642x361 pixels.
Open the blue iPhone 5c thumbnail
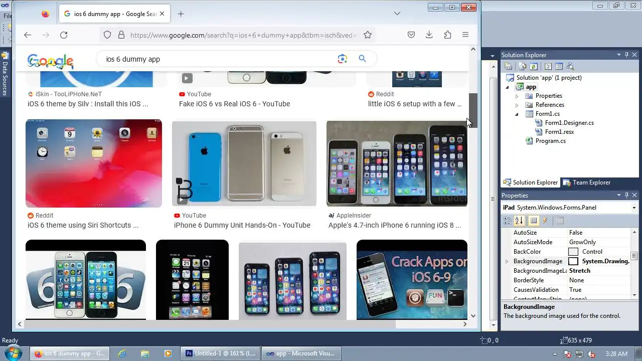tap(244, 163)
